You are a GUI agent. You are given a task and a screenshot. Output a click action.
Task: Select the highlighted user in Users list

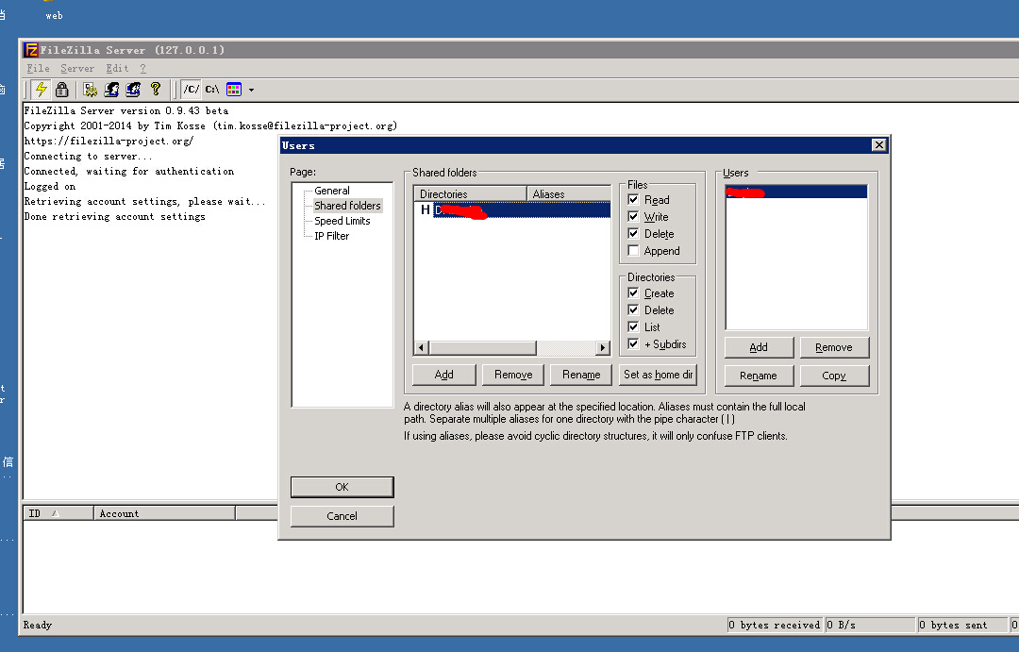coord(796,192)
